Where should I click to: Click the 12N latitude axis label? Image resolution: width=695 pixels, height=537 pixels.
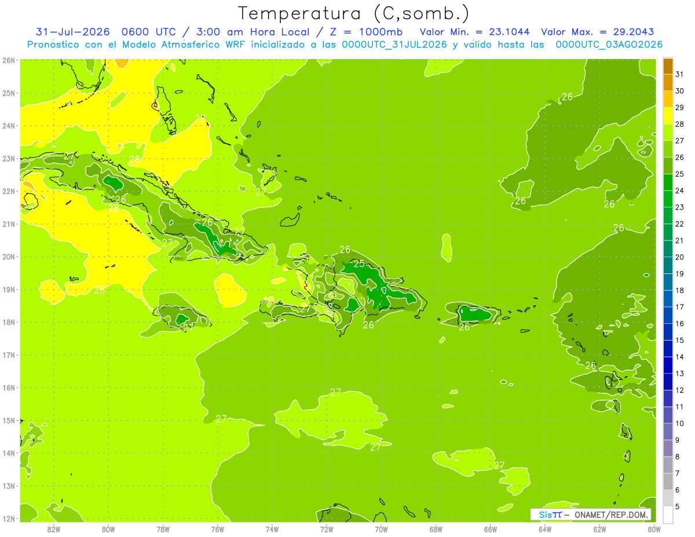[9, 518]
